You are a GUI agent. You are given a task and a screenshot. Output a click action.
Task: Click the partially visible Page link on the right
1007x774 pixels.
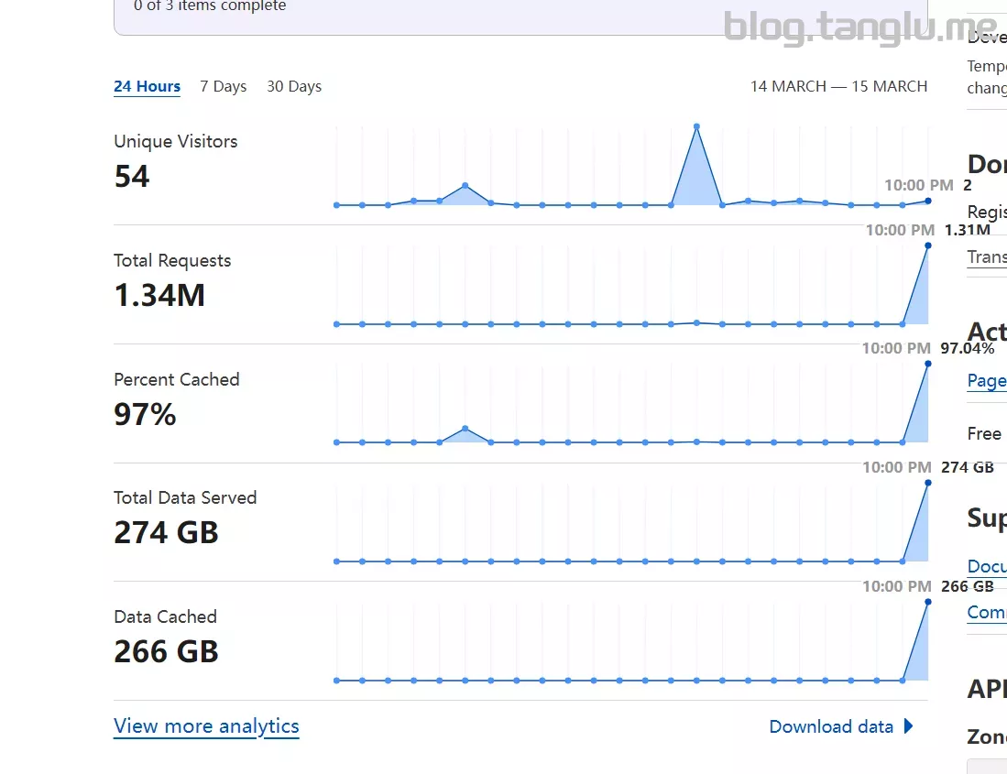coord(987,381)
